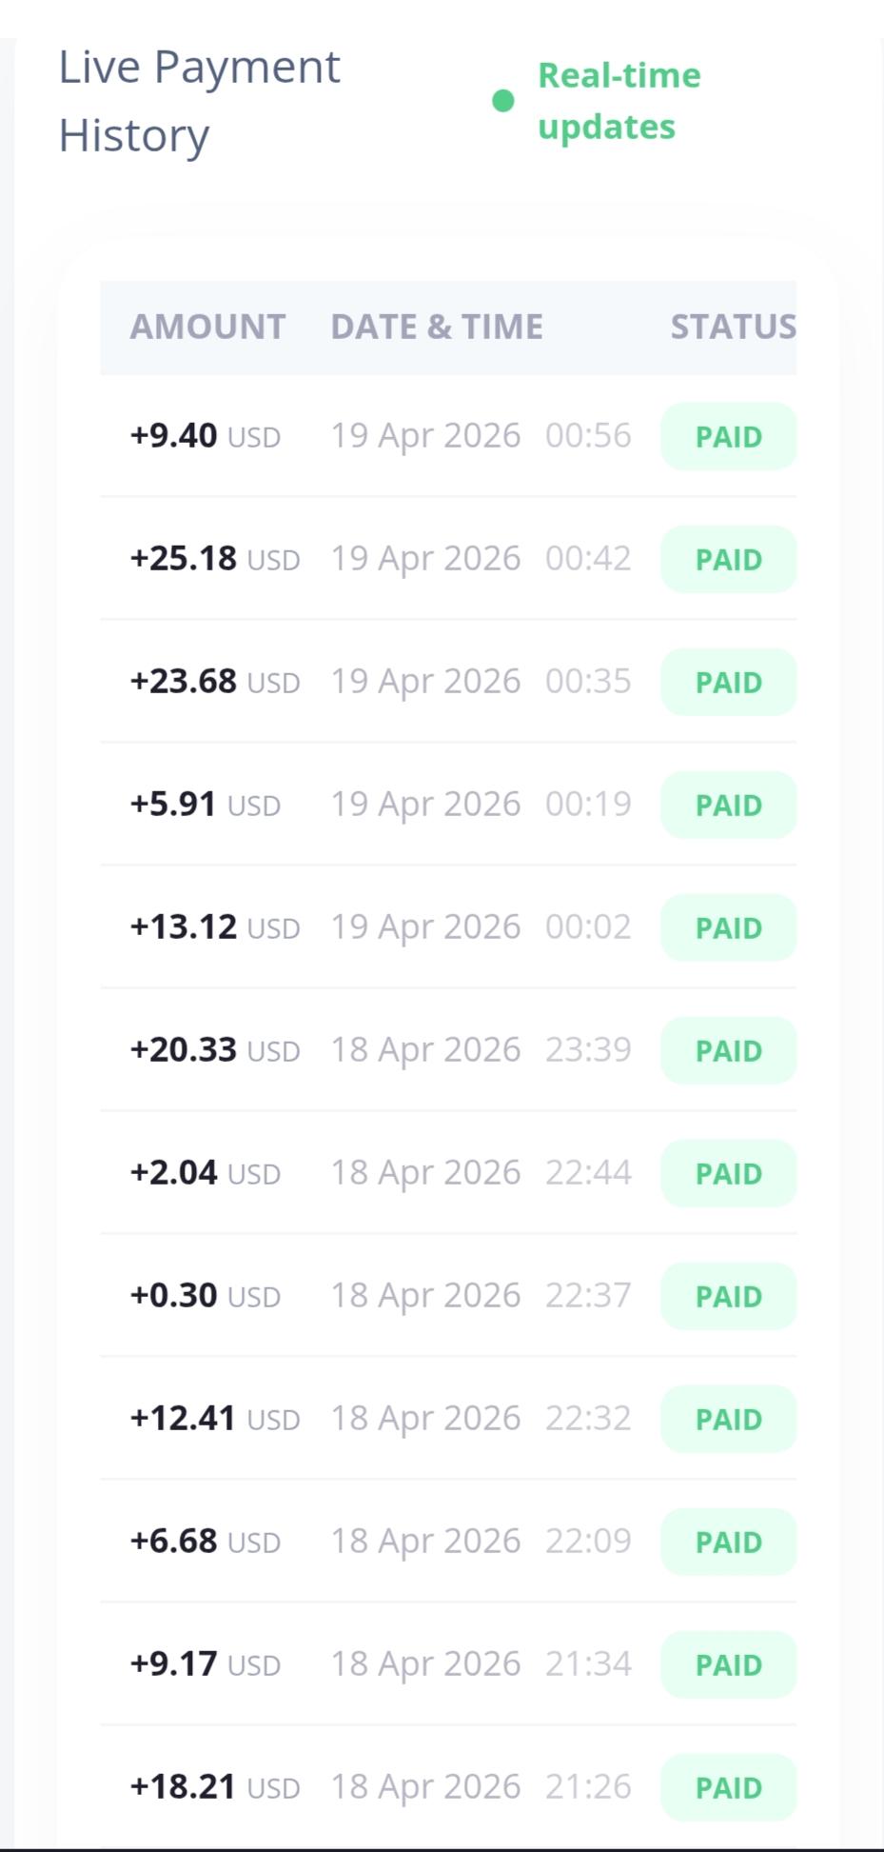884x1852 pixels.
Task: Click PAID badge for +18.21 USD payment
Action: pos(729,1787)
